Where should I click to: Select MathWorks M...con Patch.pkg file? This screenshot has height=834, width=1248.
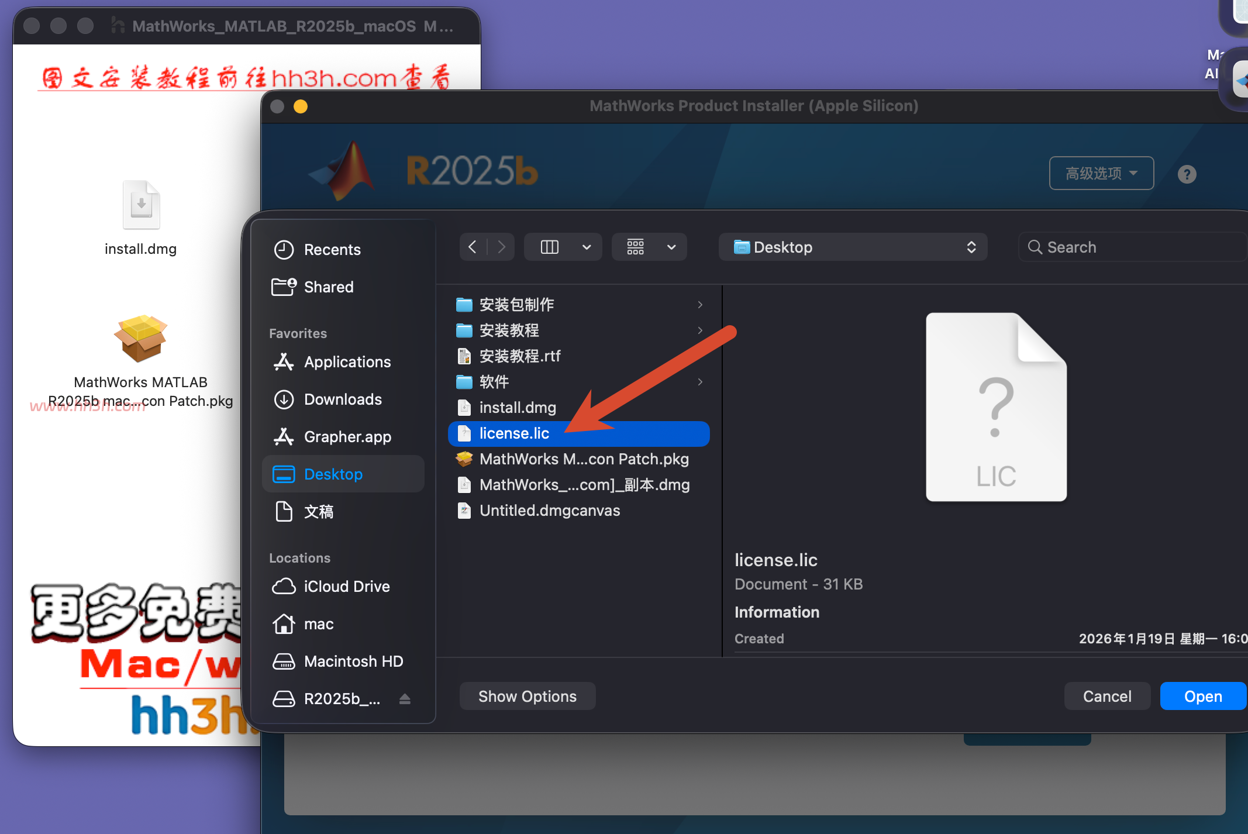(x=579, y=459)
